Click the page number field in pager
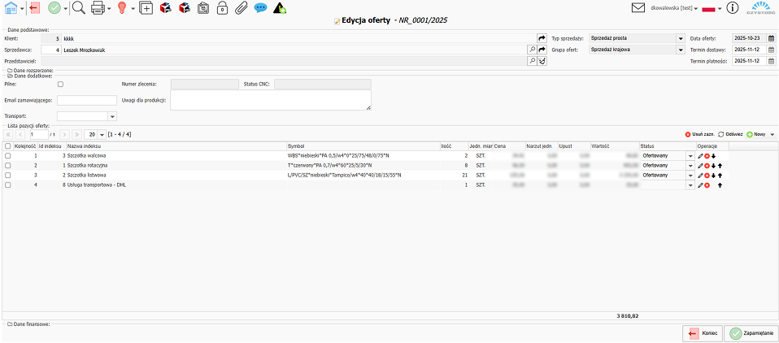This screenshot has width=779, height=343. point(38,135)
